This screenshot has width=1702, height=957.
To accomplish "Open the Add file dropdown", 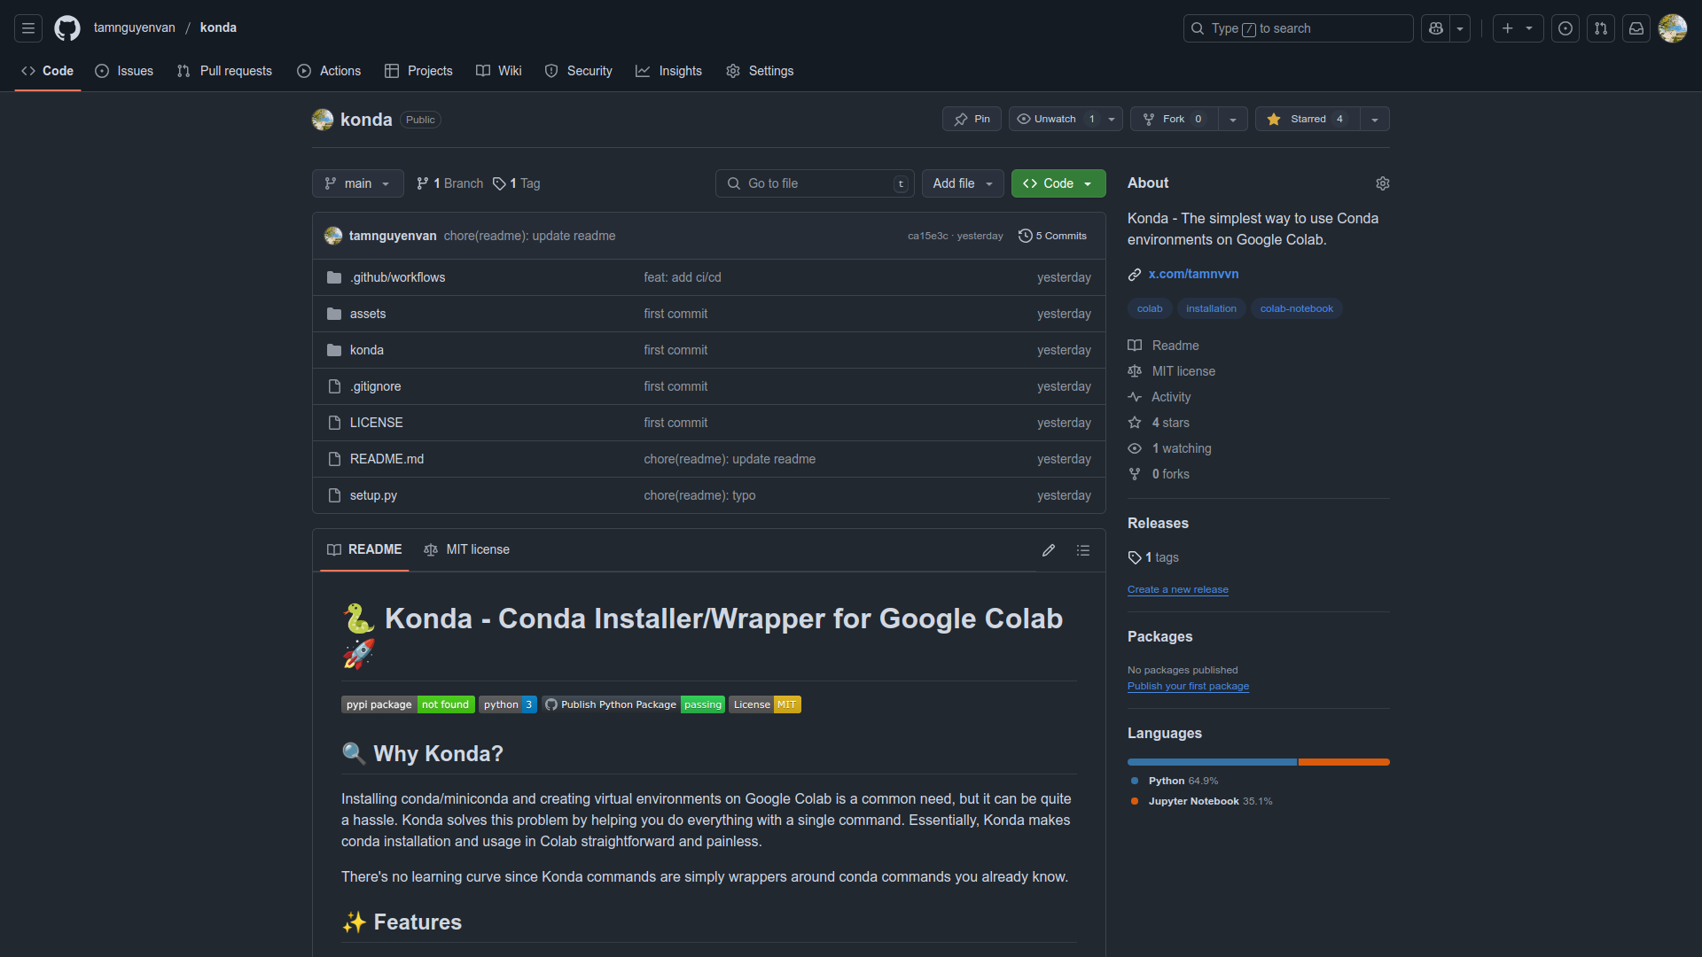I will [x=963, y=183].
